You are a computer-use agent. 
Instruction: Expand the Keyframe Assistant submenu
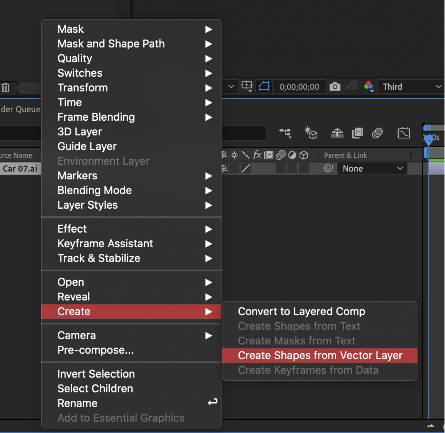(131, 244)
